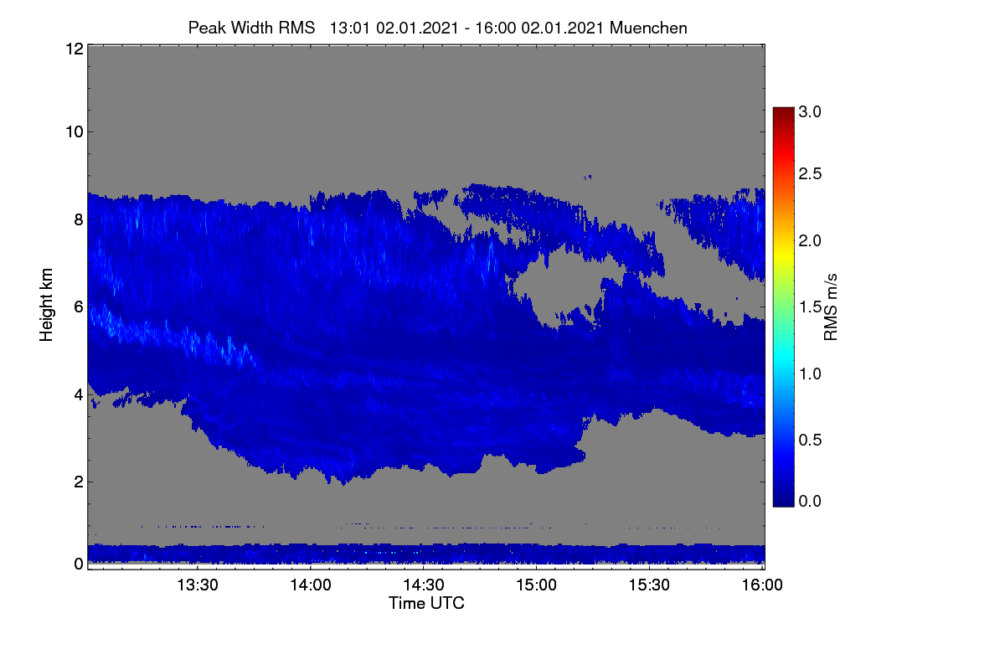Click the Time UTC axis title
The image size is (1005, 670).
426,603
